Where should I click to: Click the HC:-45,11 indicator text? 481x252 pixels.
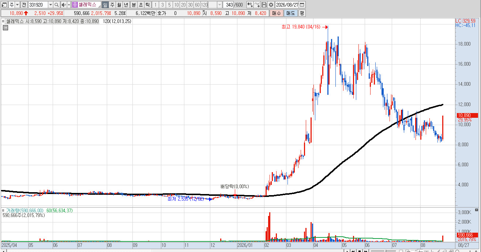pos(465,25)
